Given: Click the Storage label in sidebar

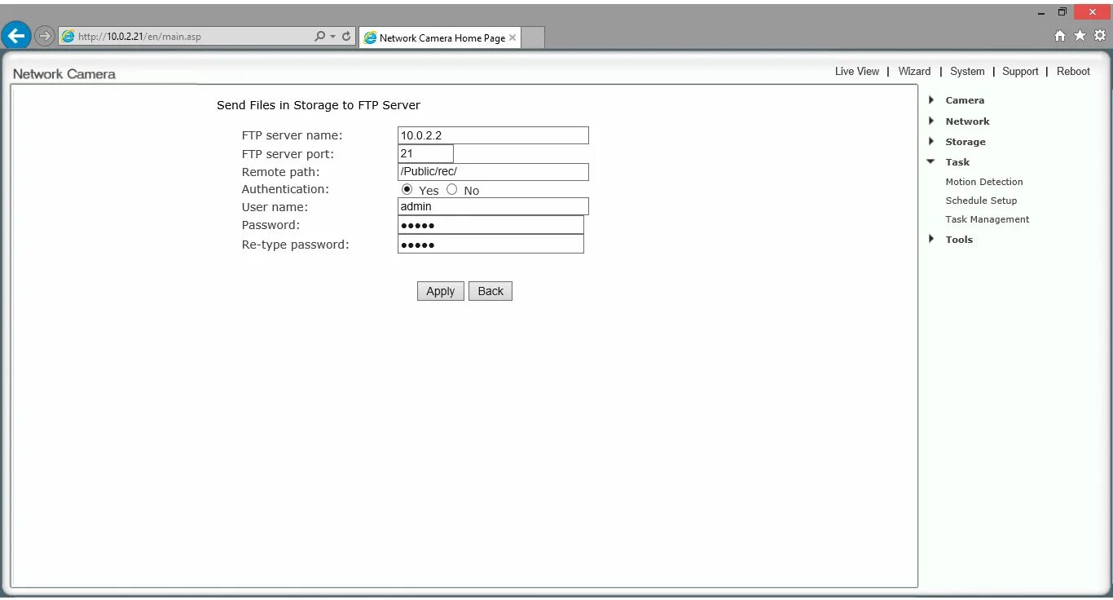Looking at the screenshot, I should [x=966, y=142].
